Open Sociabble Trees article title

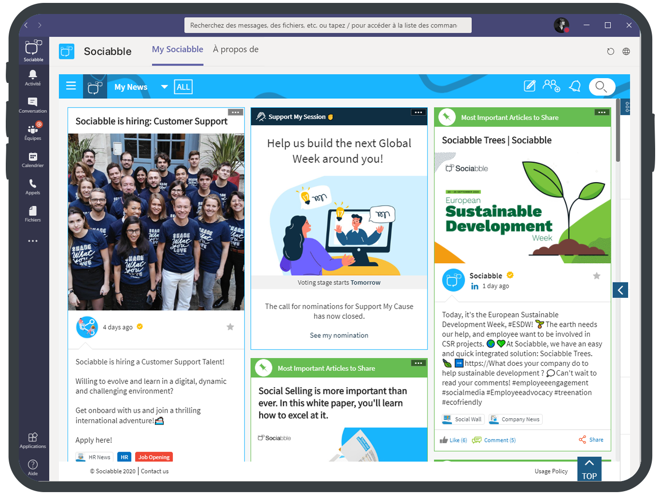496,140
